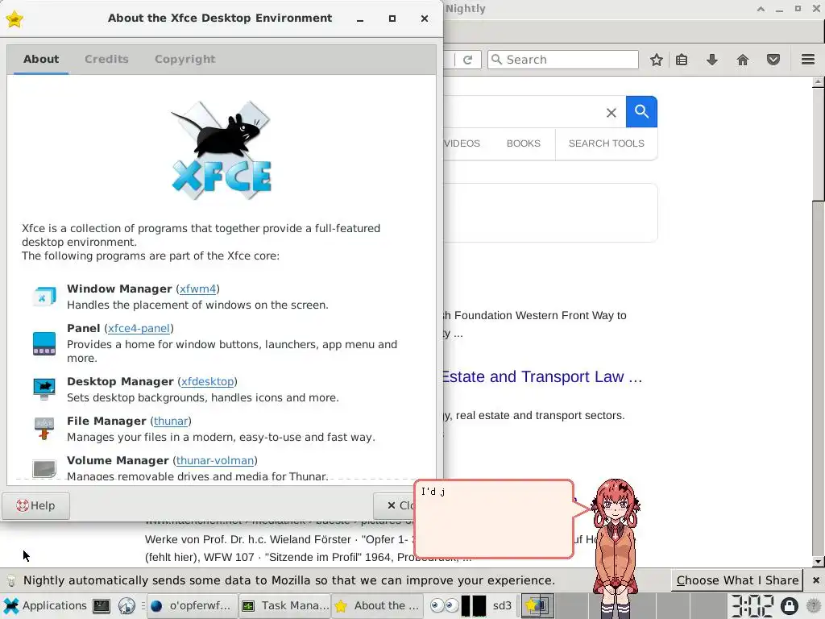Click the CPU graph panel monitor
825x619 pixels.
point(474,606)
